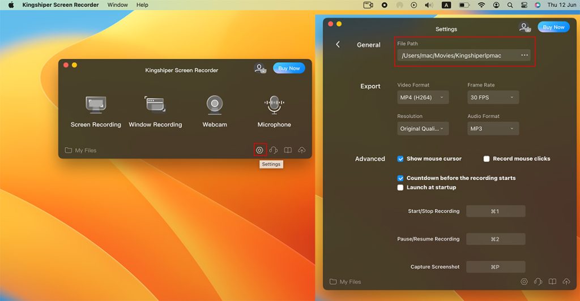Open the Window menu
This screenshot has width=580, height=301.
click(118, 5)
